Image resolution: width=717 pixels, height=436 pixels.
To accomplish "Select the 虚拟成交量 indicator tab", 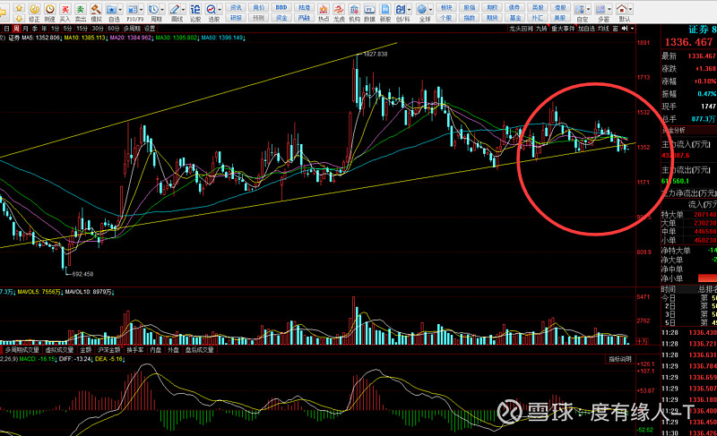I will click(x=57, y=350).
